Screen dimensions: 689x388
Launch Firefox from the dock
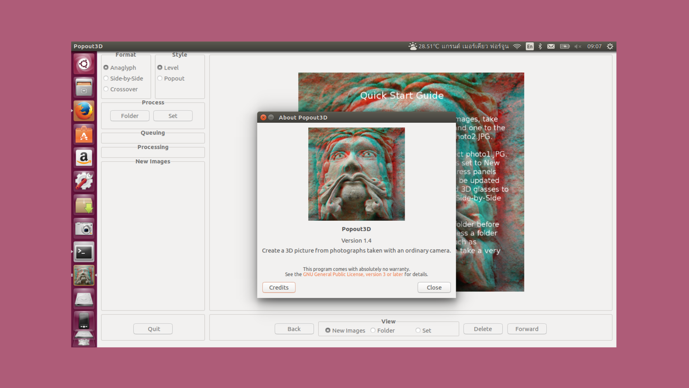pyautogui.click(x=84, y=111)
